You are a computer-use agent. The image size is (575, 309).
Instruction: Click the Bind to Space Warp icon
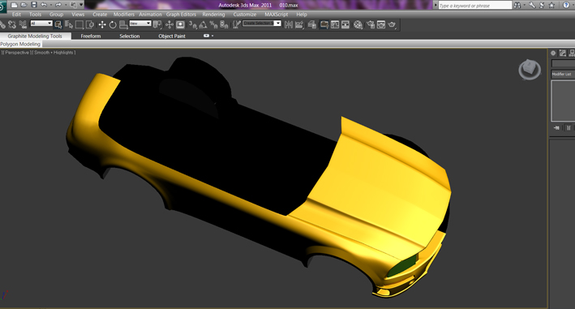(23, 24)
